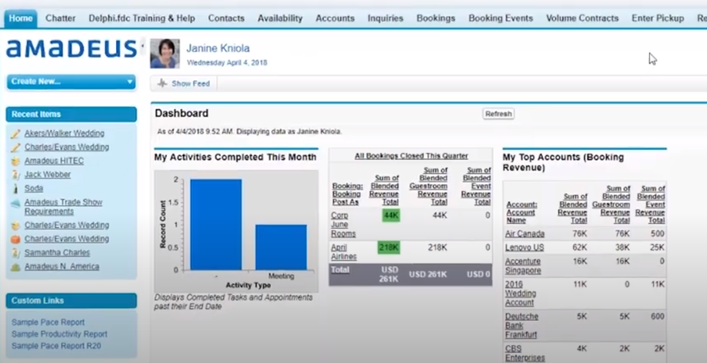The height and width of the screenshot is (363, 707).
Task: Open Jack Webber contact link
Action: 48,174
